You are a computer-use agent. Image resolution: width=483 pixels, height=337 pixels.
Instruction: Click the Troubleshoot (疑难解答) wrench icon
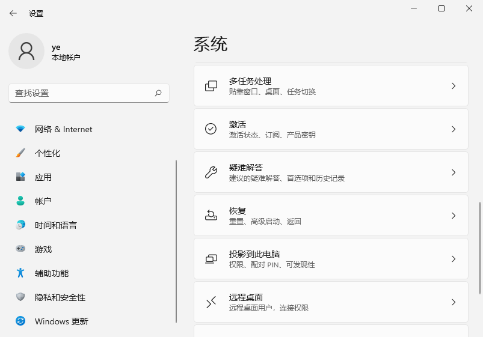click(211, 172)
